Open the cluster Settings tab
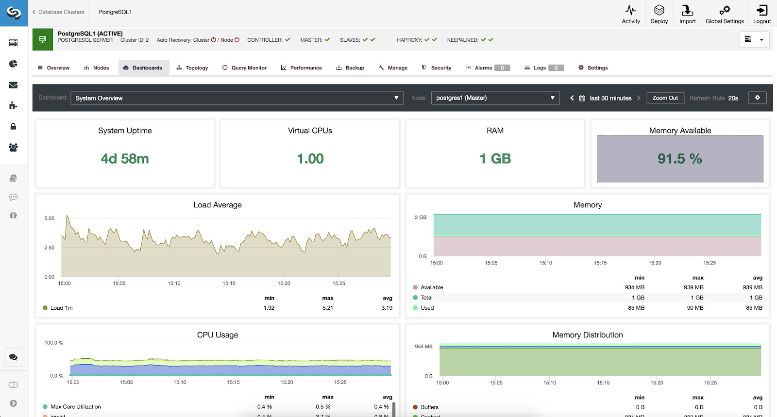The image size is (777, 417). pos(593,68)
